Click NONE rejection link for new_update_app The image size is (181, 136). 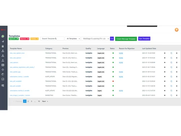point(121,72)
